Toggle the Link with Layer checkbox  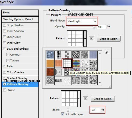(x=62, y=114)
